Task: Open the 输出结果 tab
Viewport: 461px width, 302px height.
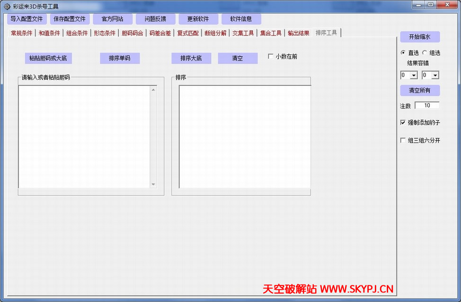Action: click(298, 33)
